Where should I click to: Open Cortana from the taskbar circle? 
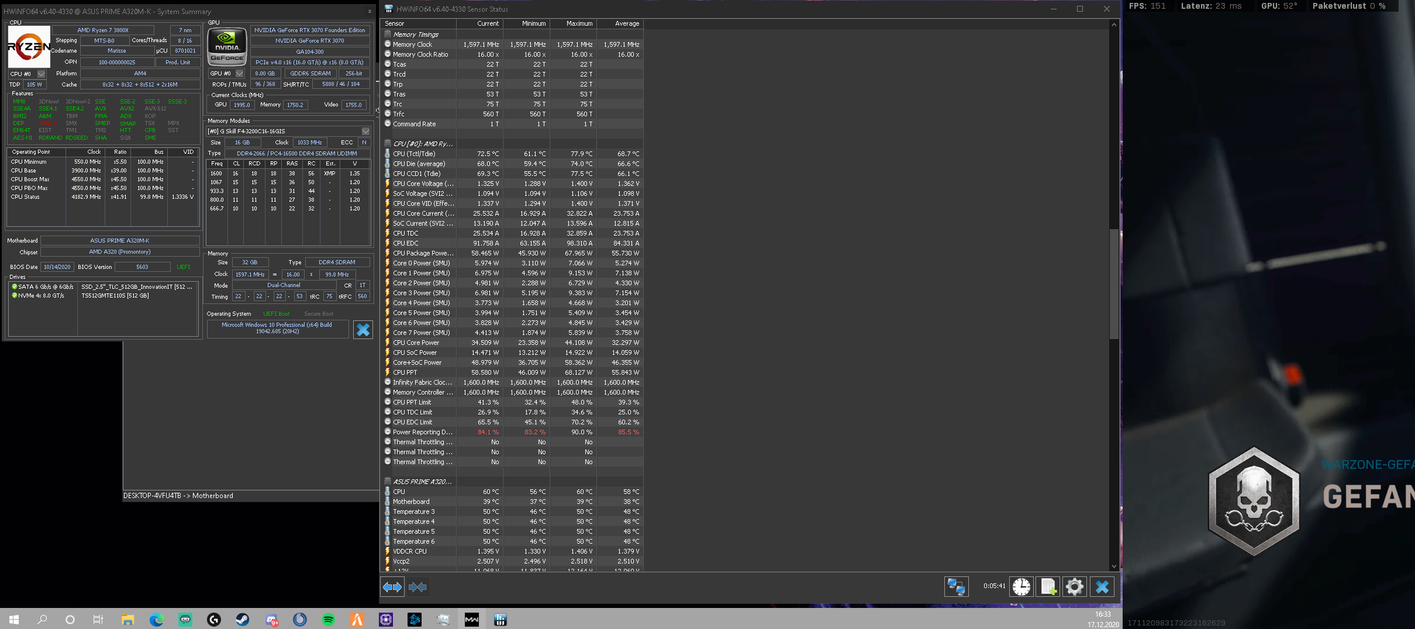point(70,620)
